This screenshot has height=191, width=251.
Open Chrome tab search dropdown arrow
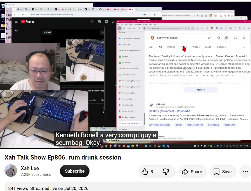point(14,9)
